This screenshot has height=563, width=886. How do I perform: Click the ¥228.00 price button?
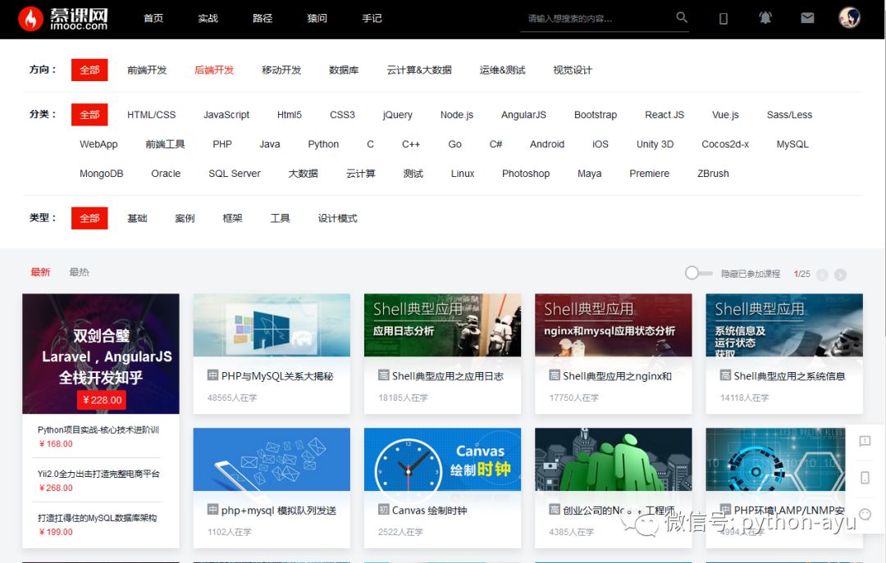tap(102, 400)
